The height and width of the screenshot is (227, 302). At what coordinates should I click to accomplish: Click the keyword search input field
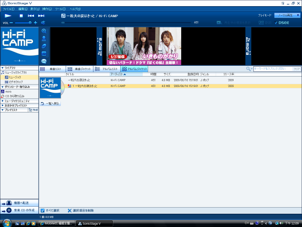[x=273, y=69]
